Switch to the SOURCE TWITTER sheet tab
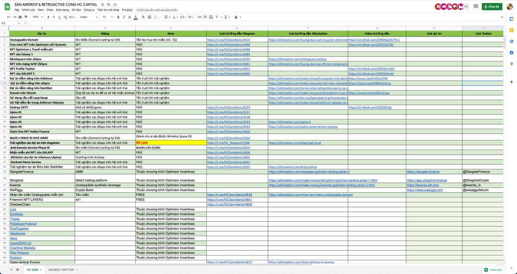Viewport: 517px width, 274px height. coord(61,269)
